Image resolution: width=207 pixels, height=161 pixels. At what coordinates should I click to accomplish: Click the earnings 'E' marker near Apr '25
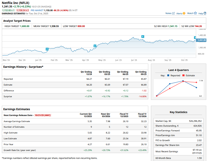click(95, 46)
